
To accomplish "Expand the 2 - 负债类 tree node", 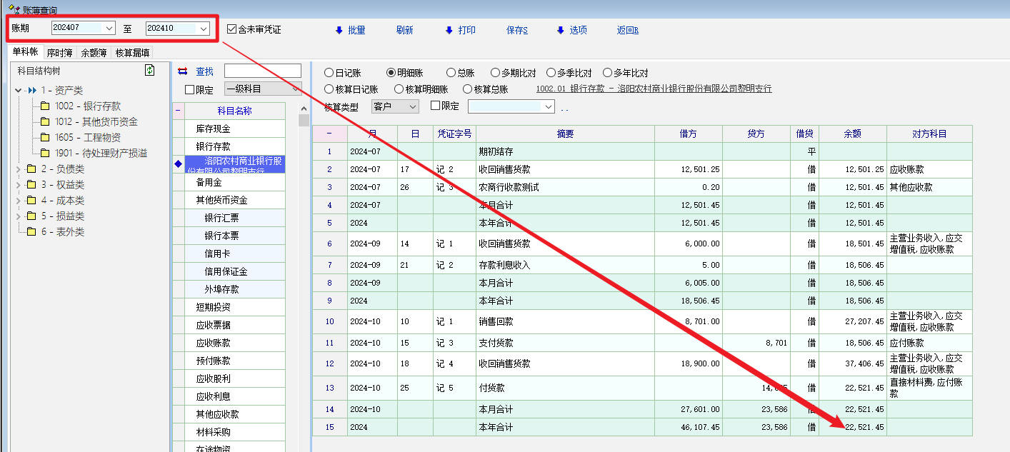I will point(18,169).
